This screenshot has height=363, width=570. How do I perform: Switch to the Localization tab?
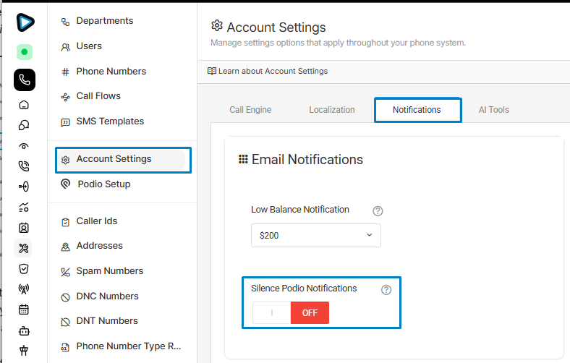click(x=331, y=110)
